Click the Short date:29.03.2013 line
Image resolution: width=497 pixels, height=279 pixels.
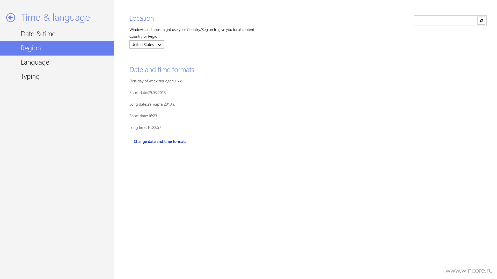pyautogui.click(x=148, y=93)
